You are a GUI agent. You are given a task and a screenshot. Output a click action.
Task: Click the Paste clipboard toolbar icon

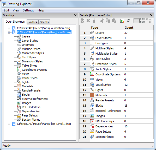pos(114,21)
